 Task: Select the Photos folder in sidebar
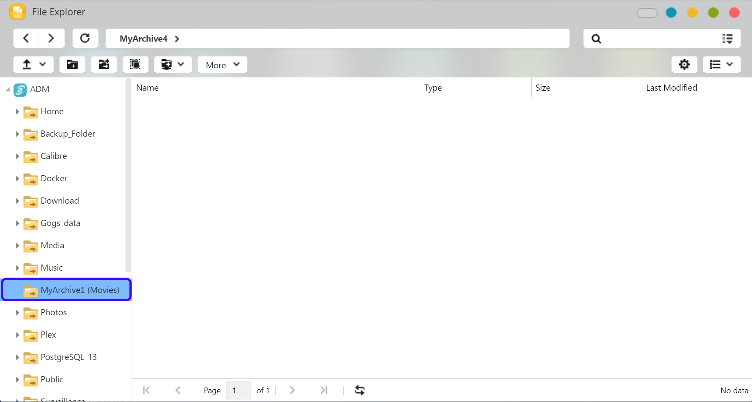click(x=54, y=312)
